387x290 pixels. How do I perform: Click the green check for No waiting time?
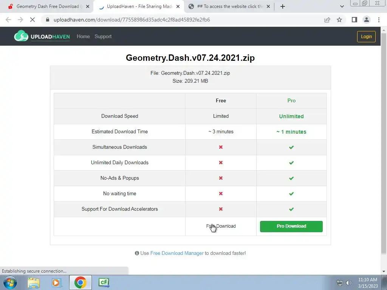pos(291,194)
